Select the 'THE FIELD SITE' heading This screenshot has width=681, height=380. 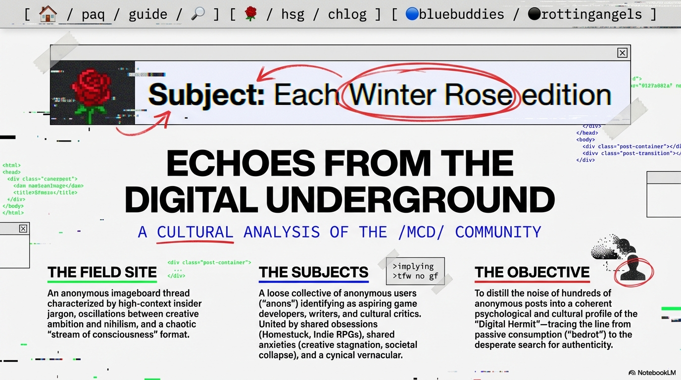coord(102,272)
